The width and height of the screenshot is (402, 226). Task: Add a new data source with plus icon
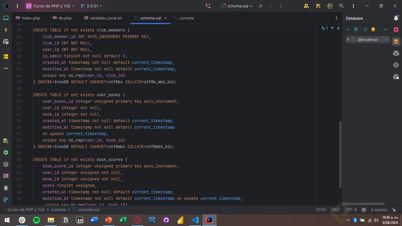click(348, 29)
